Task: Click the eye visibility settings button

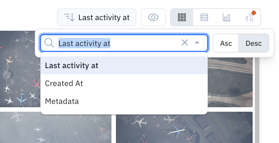Action: click(x=153, y=17)
